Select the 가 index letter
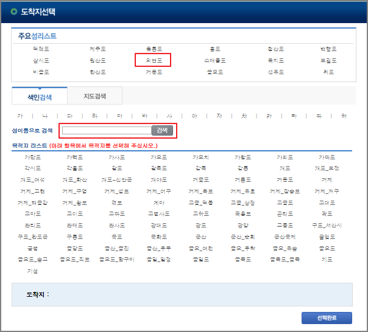The width and height of the screenshot is (368, 332). pos(20,116)
